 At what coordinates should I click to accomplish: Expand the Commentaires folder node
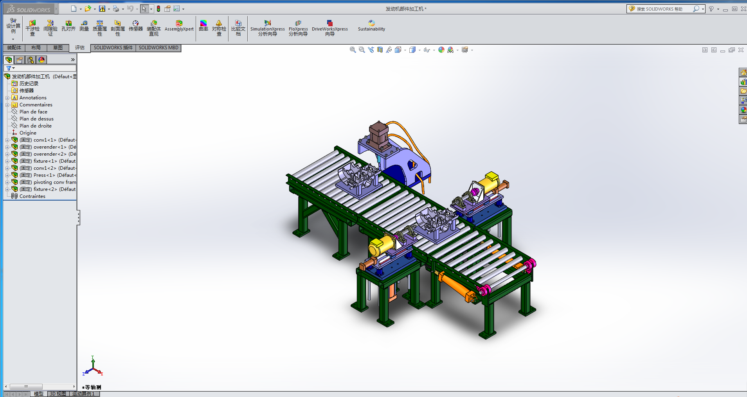7,105
